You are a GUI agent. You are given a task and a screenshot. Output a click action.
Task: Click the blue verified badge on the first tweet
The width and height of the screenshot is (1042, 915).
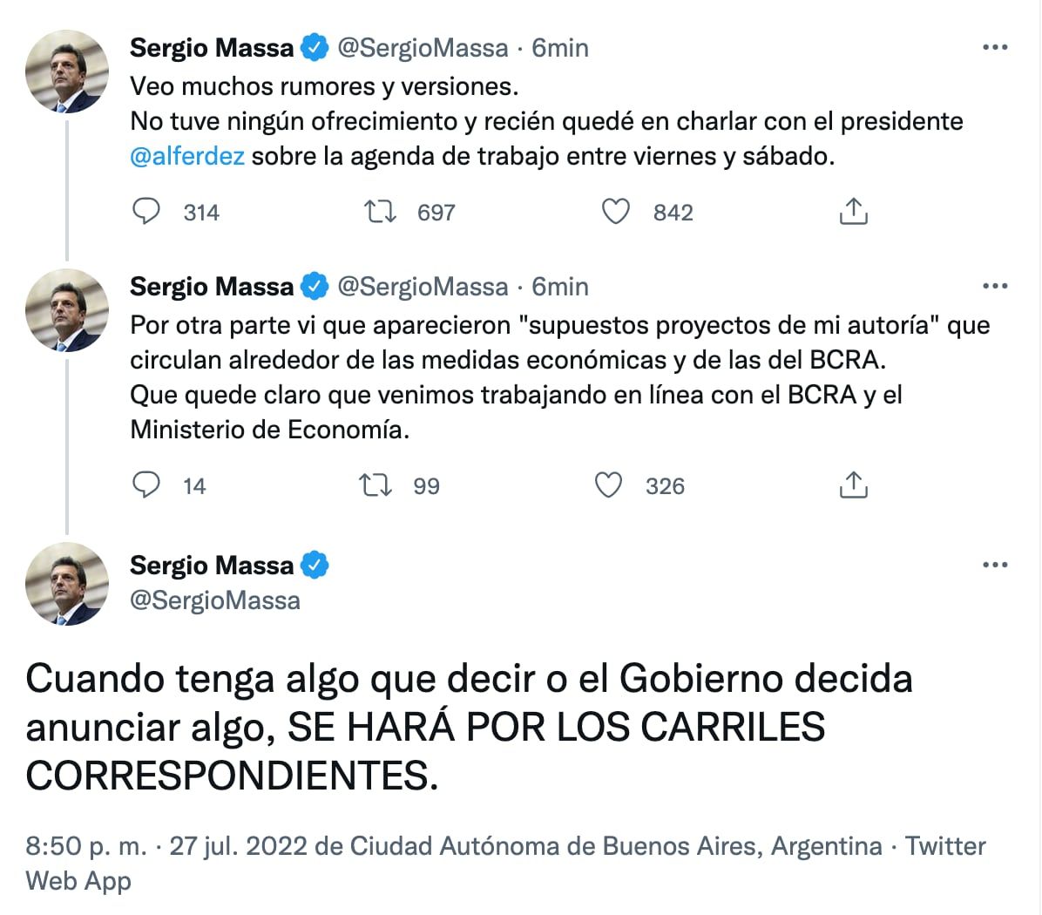[x=313, y=48]
